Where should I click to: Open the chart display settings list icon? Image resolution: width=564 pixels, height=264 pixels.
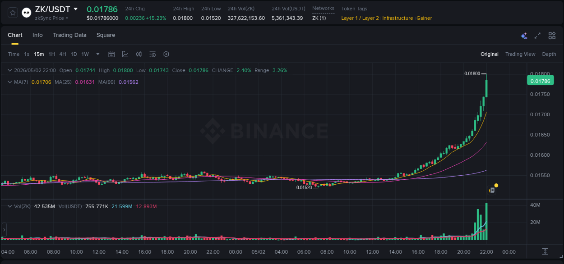[153, 54]
